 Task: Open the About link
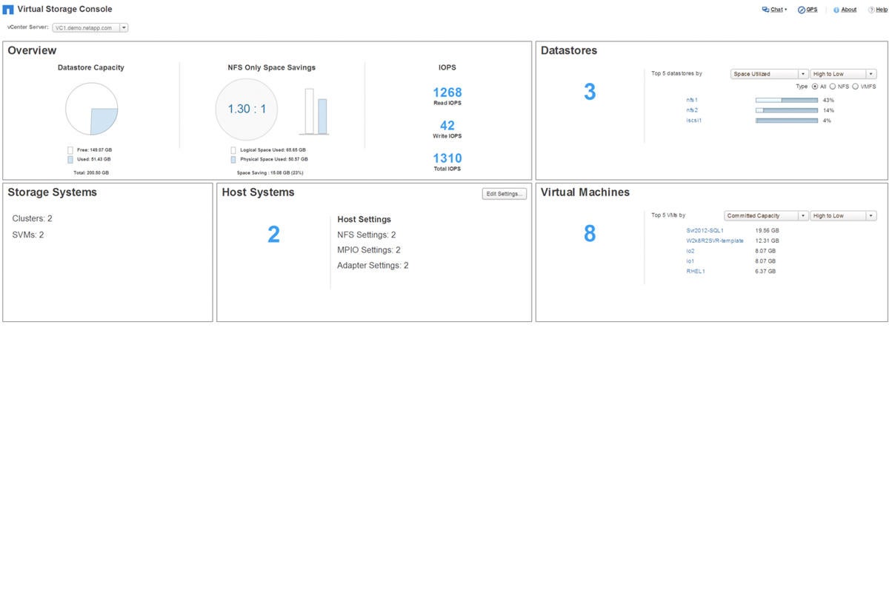pos(849,10)
